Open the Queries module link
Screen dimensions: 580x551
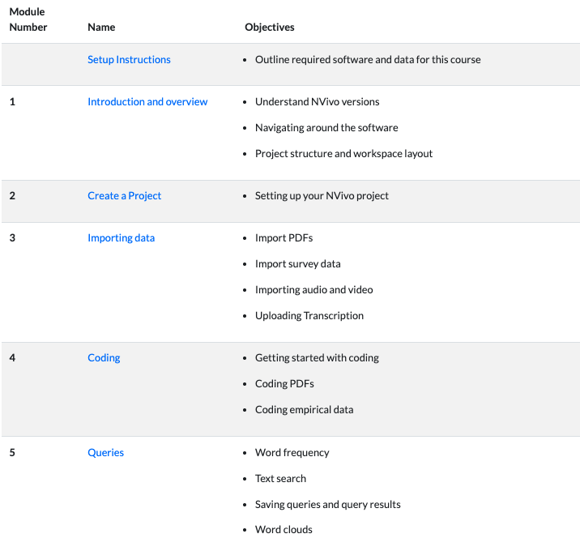[x=105, y=452]
